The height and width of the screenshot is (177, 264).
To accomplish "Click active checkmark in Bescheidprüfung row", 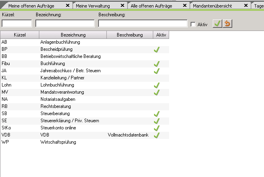I will point(156,49).
